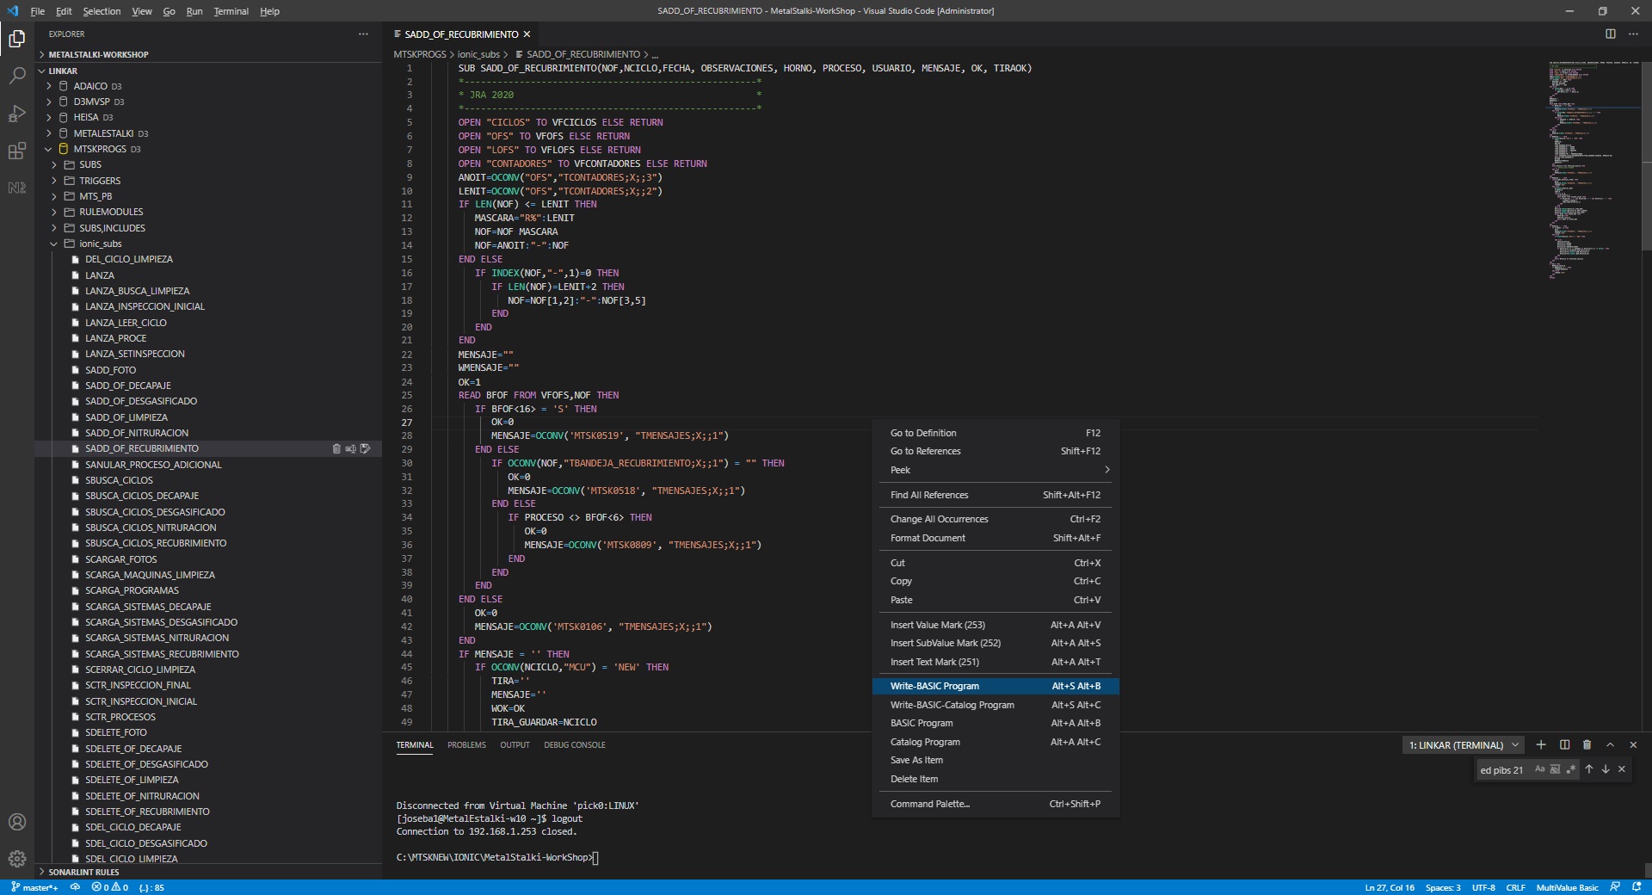Image resolution: width=1652 pixels, height=895 pixels.
Task: Open the Search view in activity bar
Action: point(16,76)
